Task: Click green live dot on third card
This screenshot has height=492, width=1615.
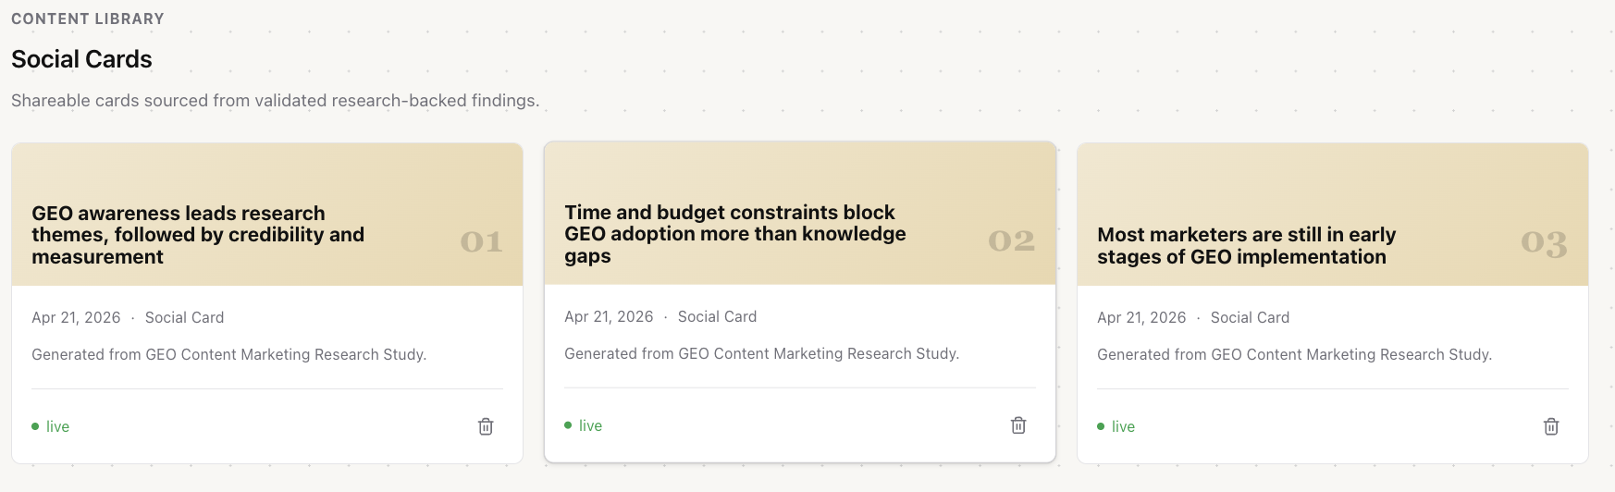Action: click(1101, 426)
